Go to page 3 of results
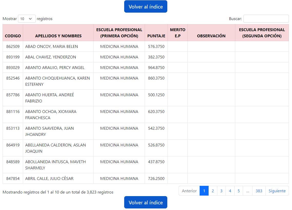292x210 pixels. 221,191
